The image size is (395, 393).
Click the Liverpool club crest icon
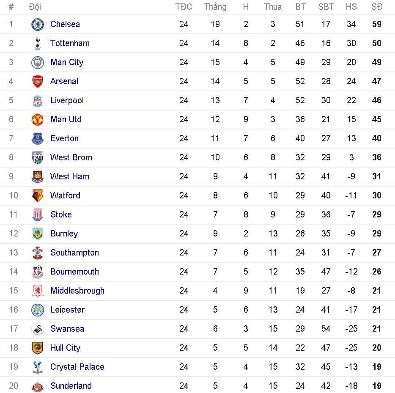(38, 100)
